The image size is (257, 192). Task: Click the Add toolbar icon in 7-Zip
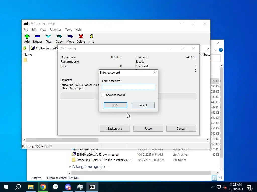pyautogui.click(x=27, y=38)
